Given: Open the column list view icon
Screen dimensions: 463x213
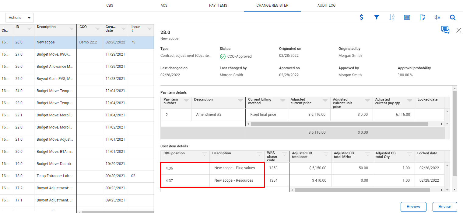Looking at the screenshot, I should (407, 18).
